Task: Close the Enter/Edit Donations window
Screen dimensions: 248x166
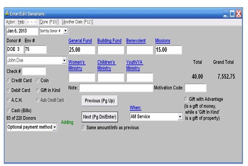Action: 239,14
